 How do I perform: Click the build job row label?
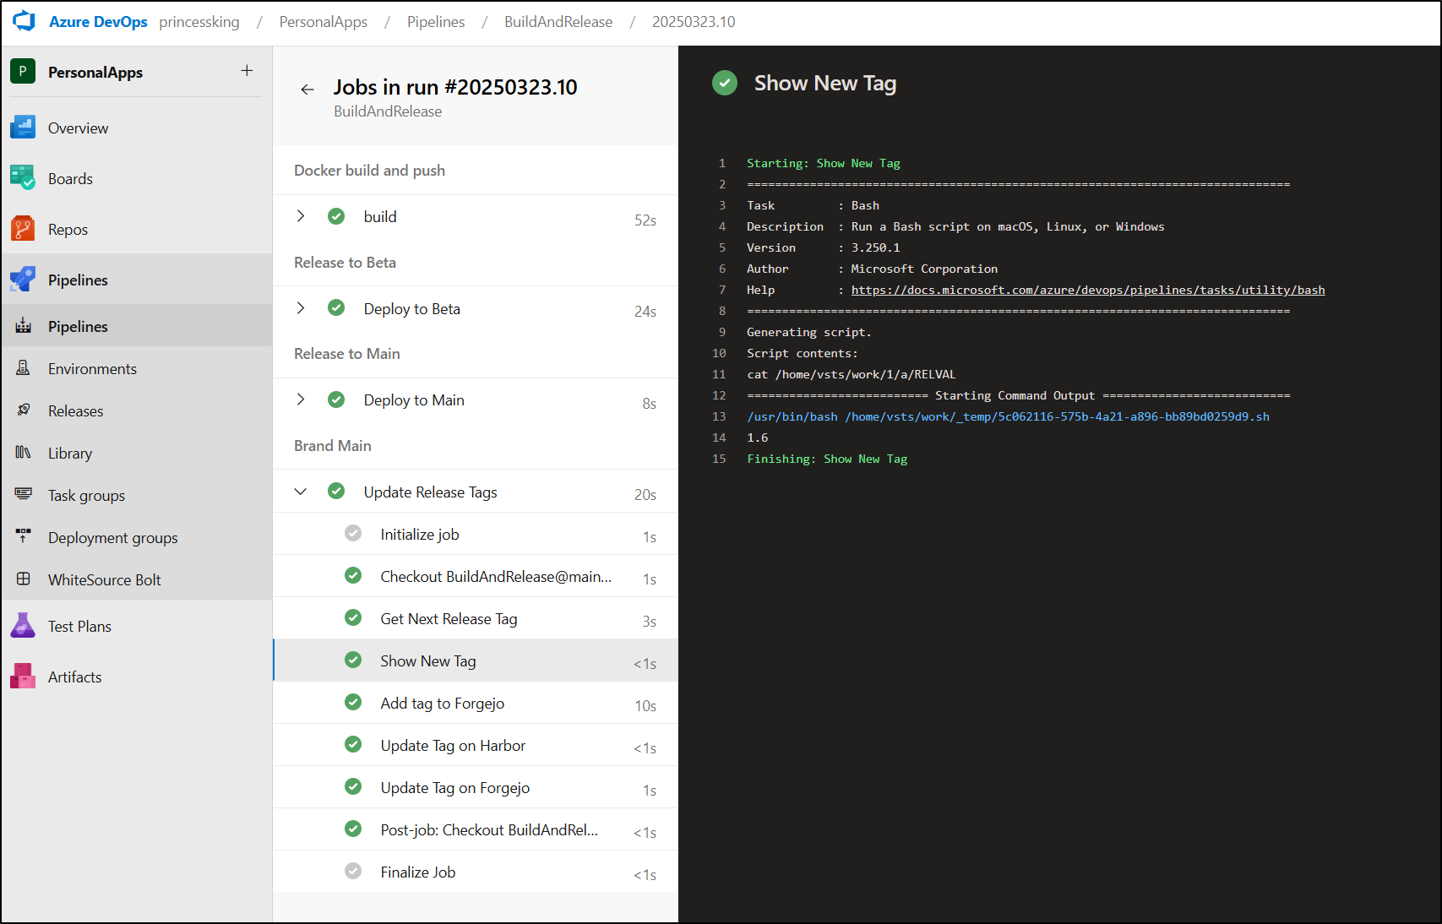pyautogui.click(x=380, y=217)
